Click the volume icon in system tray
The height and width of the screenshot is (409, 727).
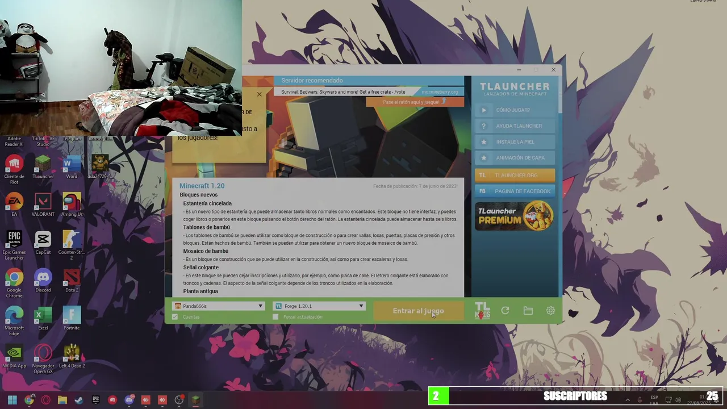(x=678, y=400)
